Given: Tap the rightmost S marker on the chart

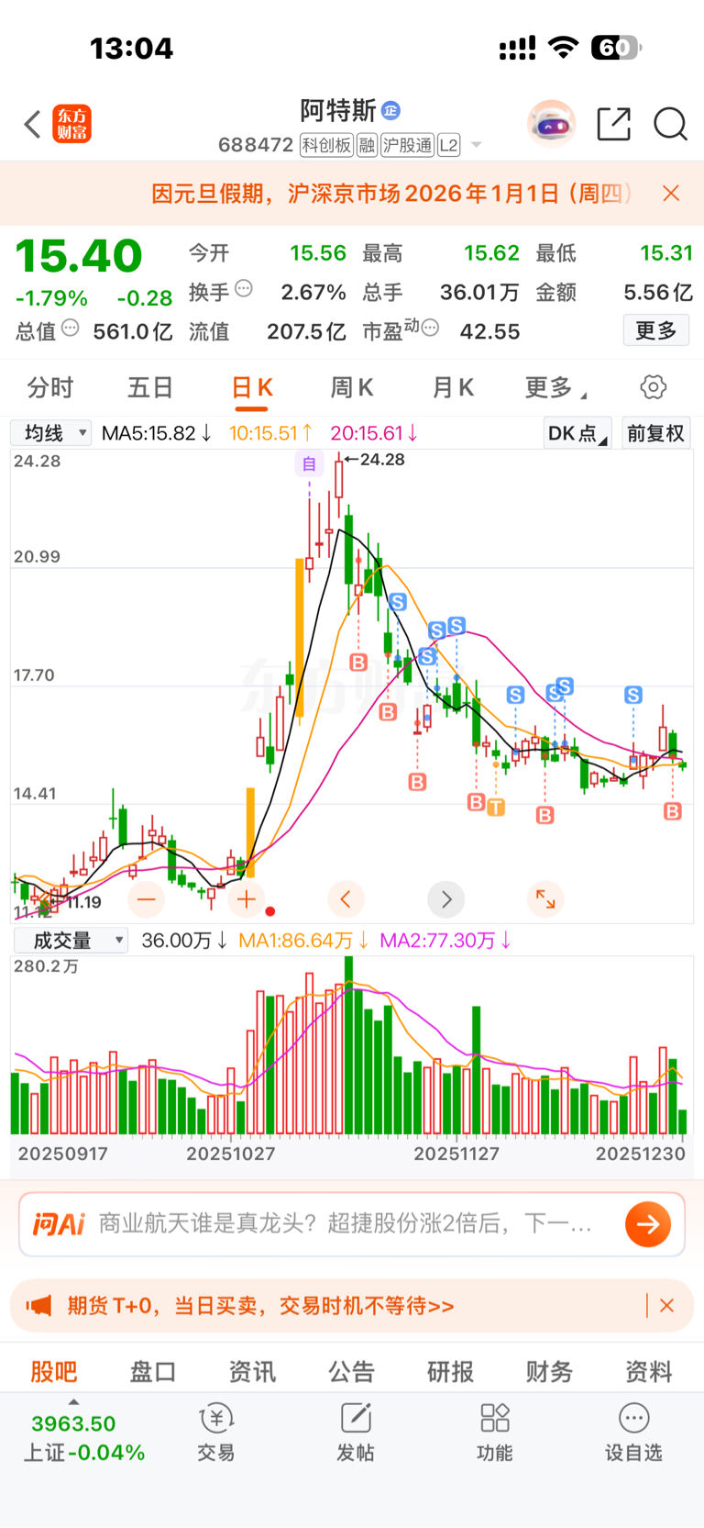Looking at the screenshot, I should pyautogui.click(x=633, y=695).
